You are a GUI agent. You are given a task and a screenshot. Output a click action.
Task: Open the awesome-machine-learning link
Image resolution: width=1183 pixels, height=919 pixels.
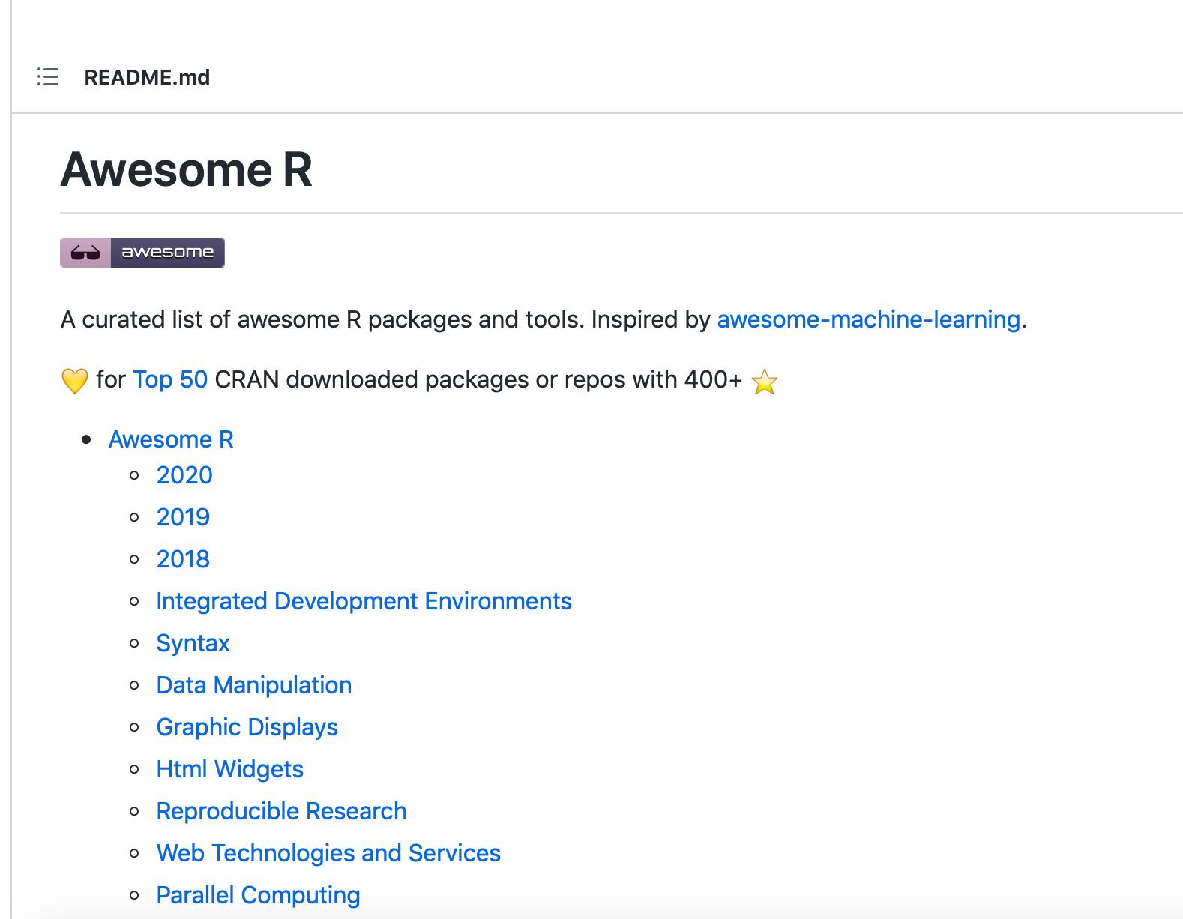coord(868,319)
